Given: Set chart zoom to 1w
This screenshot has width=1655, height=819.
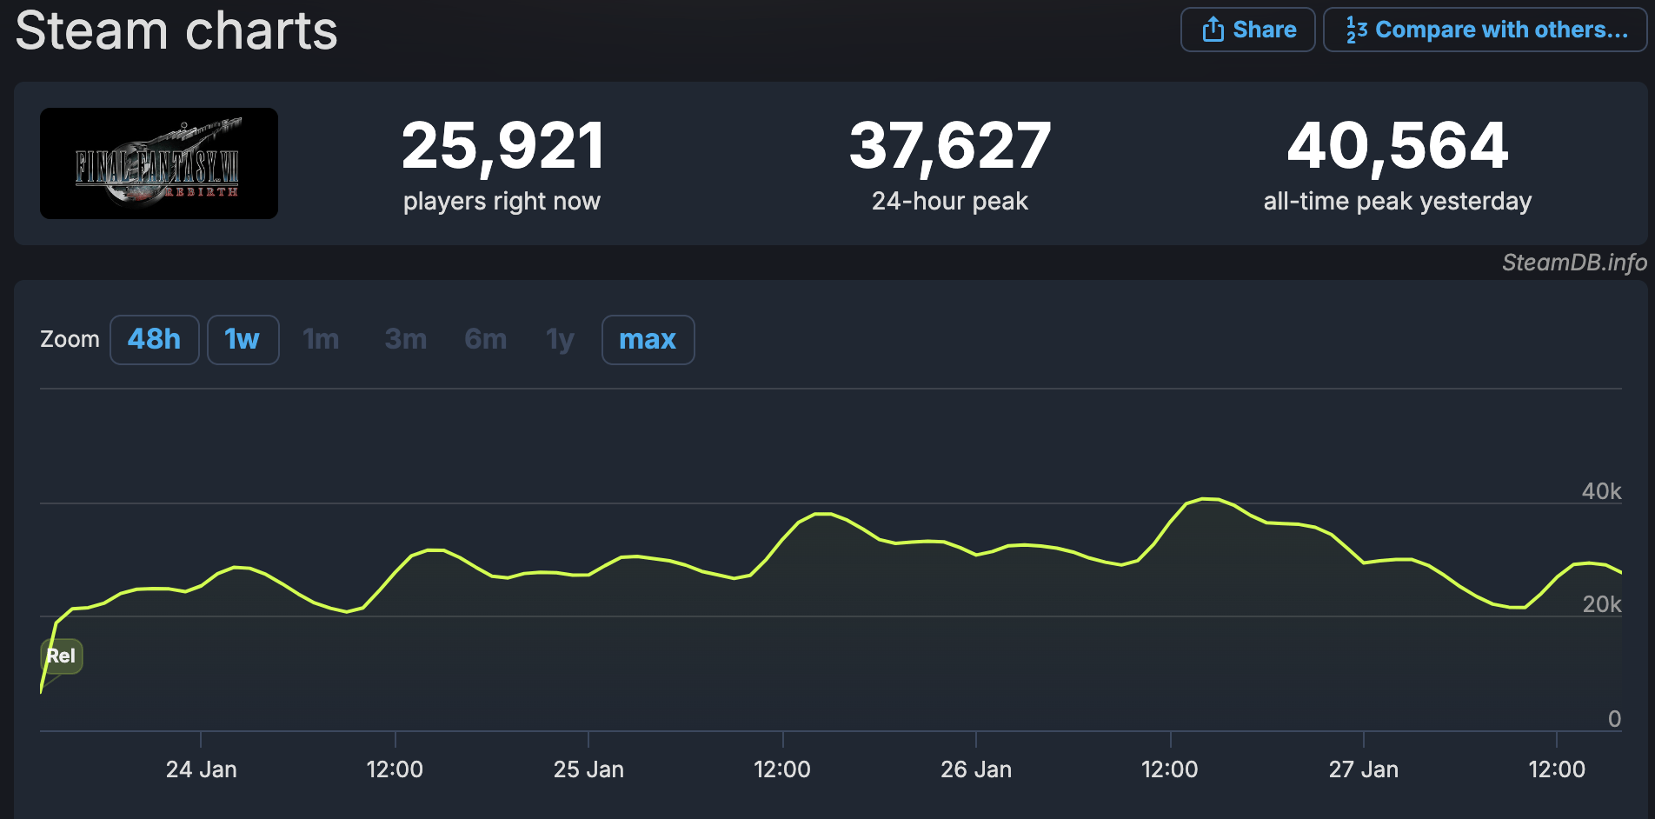Looking at the screenshot, I should [x=243, y=339].
